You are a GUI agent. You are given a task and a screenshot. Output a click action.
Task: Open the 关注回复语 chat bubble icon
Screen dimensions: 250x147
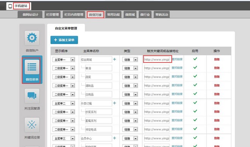[32, 96]
